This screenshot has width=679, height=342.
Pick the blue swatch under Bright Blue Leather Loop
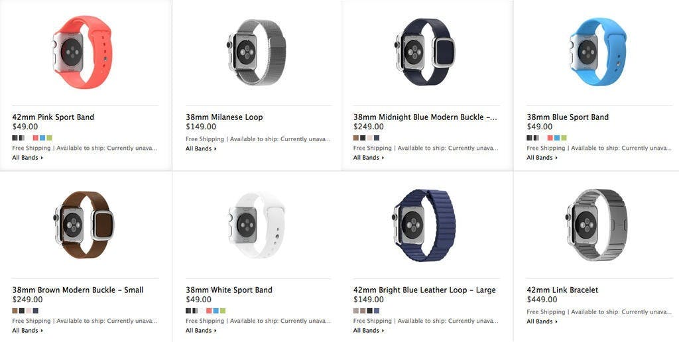click(x=377, y=310)
